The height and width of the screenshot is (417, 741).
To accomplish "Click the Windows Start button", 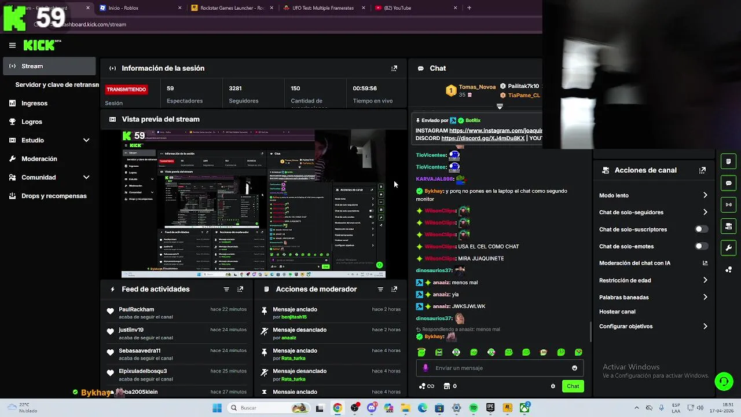I will [217, 408].
